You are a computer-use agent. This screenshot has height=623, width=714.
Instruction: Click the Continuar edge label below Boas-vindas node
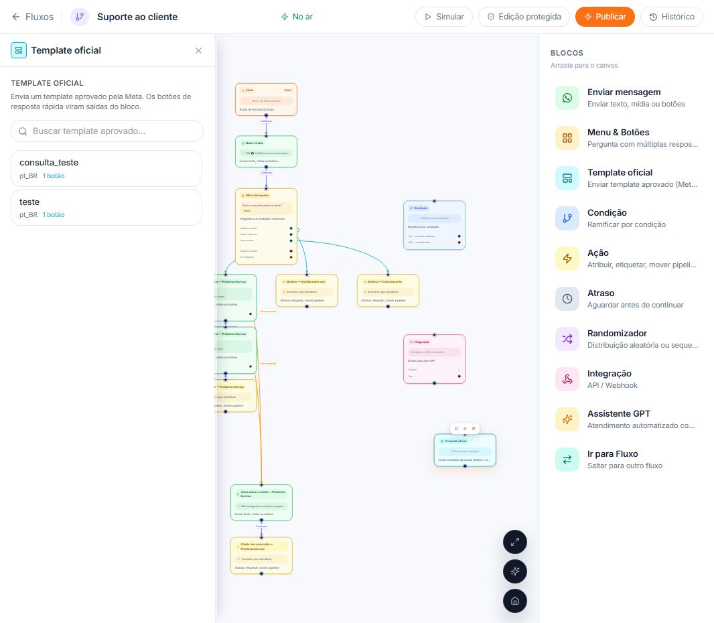pyautogui.click(x=267, y=173)
